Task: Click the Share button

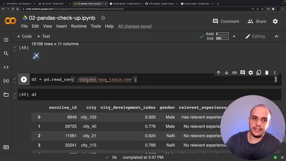Action: coord(257,21)
